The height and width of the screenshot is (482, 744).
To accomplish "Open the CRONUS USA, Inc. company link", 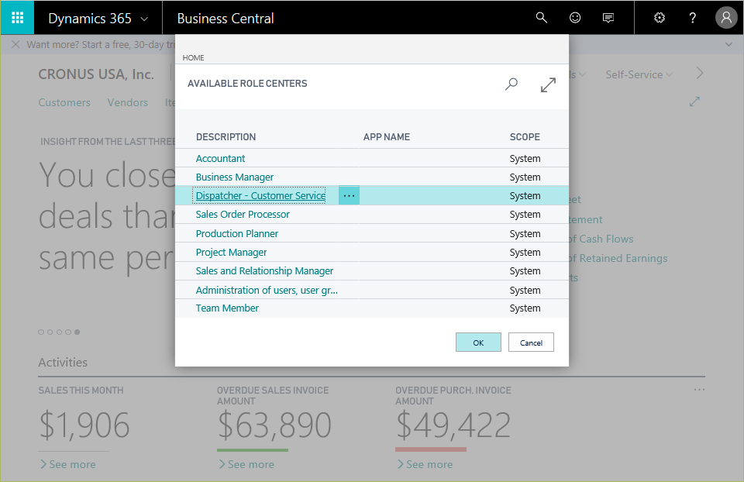I will click(96, 74).
